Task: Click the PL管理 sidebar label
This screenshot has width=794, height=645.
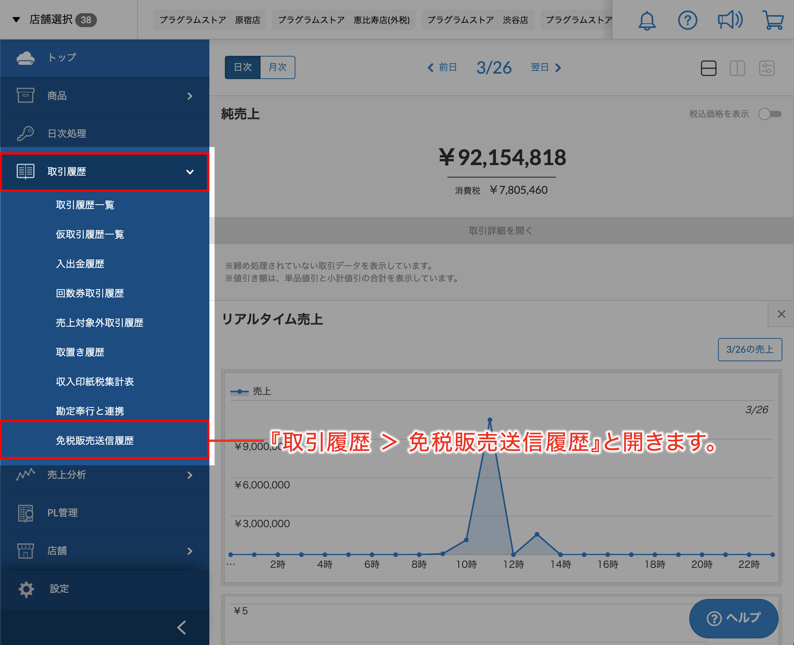Action: 62,513
